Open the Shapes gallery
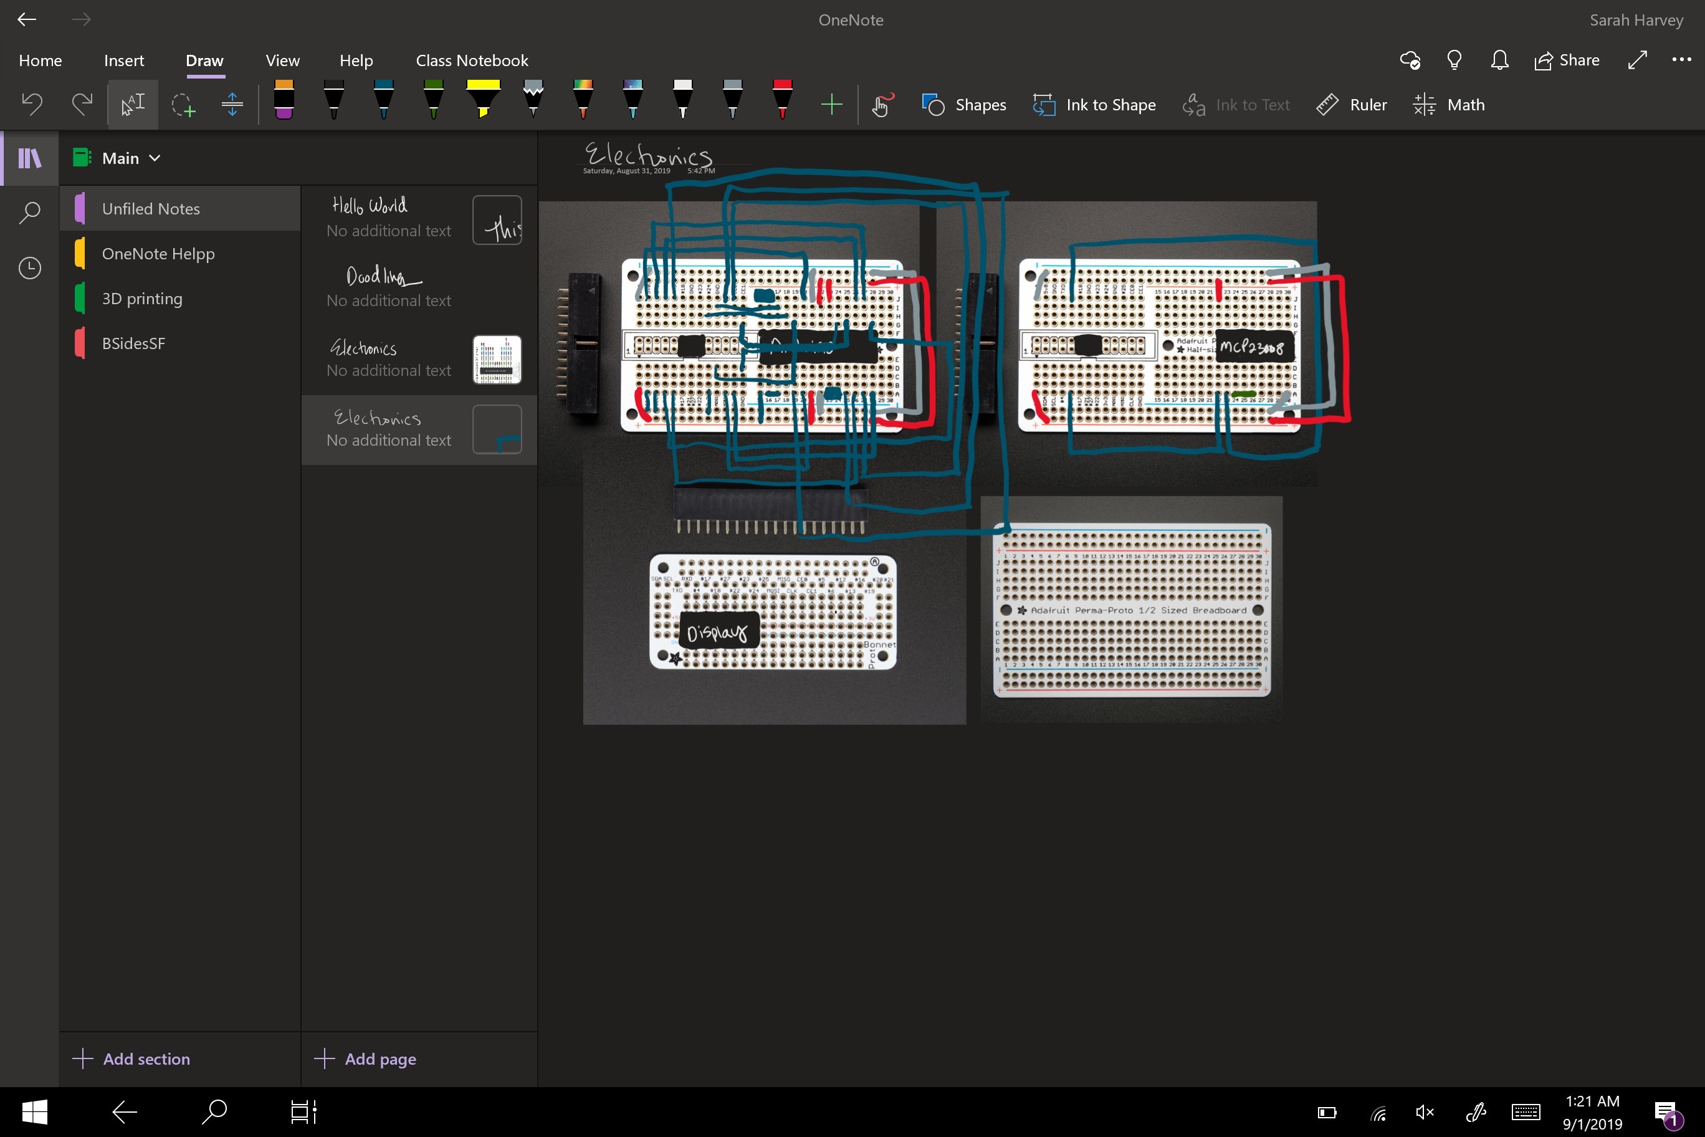Screen dimensions: 1705x1137 (x=963, y=105)
